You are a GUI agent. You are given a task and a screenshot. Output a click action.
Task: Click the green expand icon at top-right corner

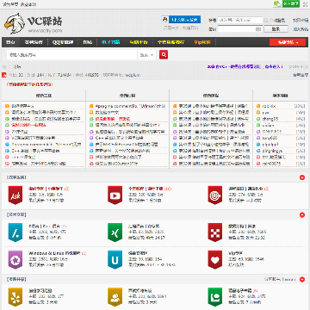pos(305,3)
